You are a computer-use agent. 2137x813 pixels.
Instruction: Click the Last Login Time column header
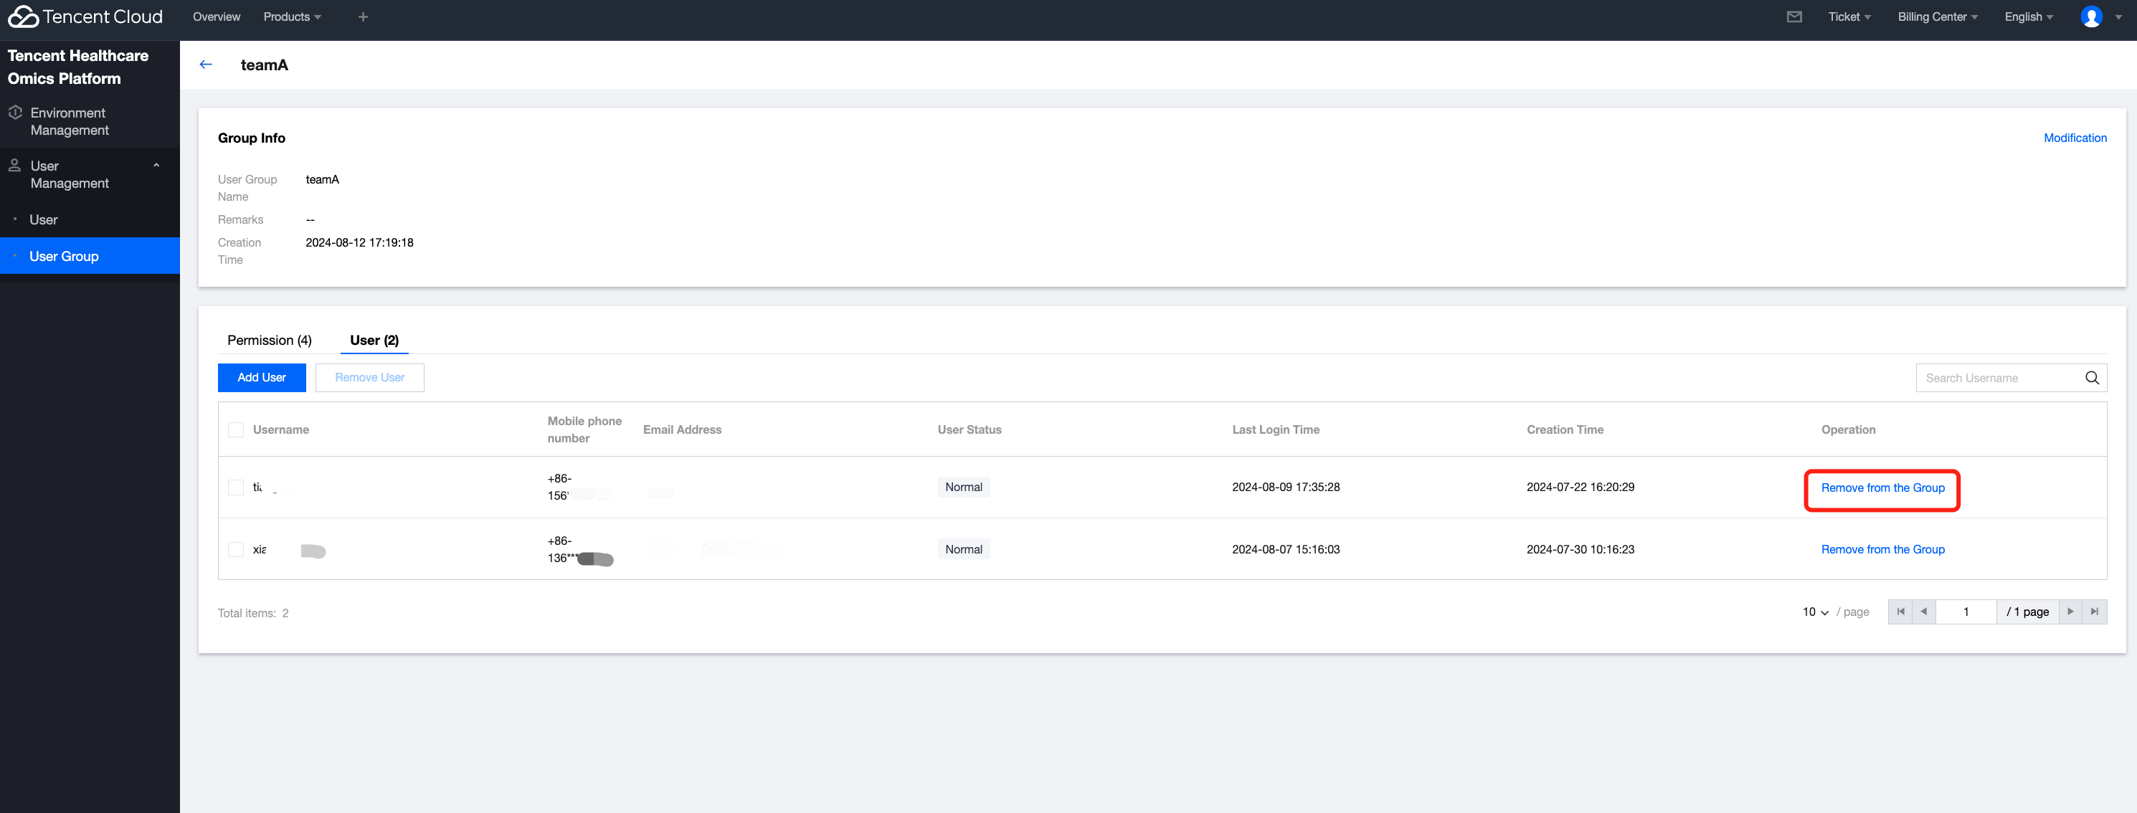point(1275,429)
